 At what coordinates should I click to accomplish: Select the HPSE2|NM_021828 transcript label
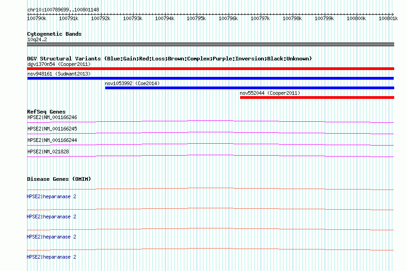[48, 152]
